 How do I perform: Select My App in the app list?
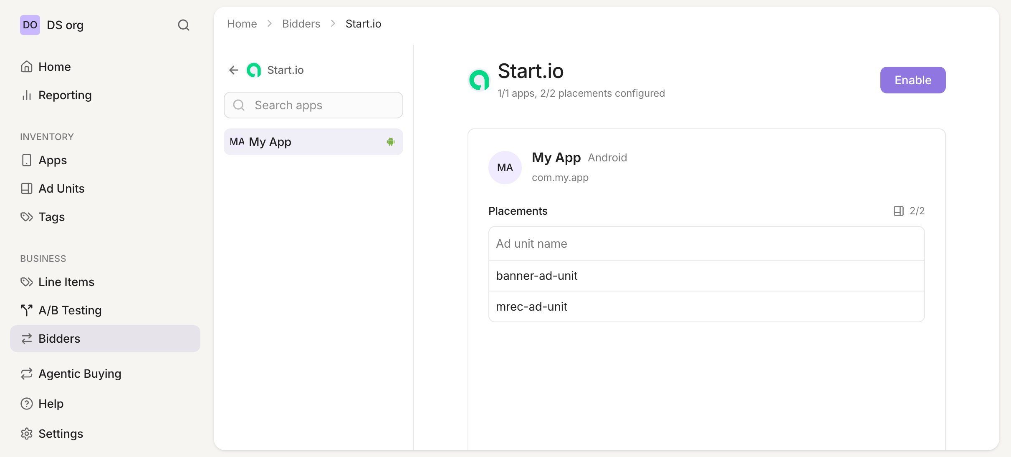coord(313,142)
